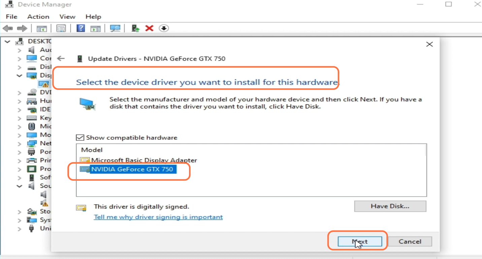Screen dimensions: 482x259
Task: Click the Have Disk button
Action: click(x=390, y=206)
